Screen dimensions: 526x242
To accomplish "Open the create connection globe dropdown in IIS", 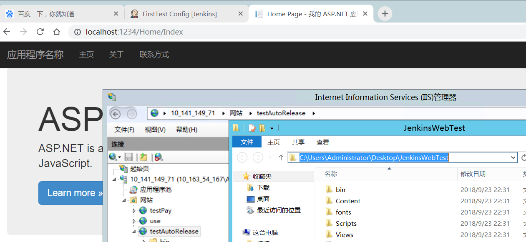I will tap(115, 157).
